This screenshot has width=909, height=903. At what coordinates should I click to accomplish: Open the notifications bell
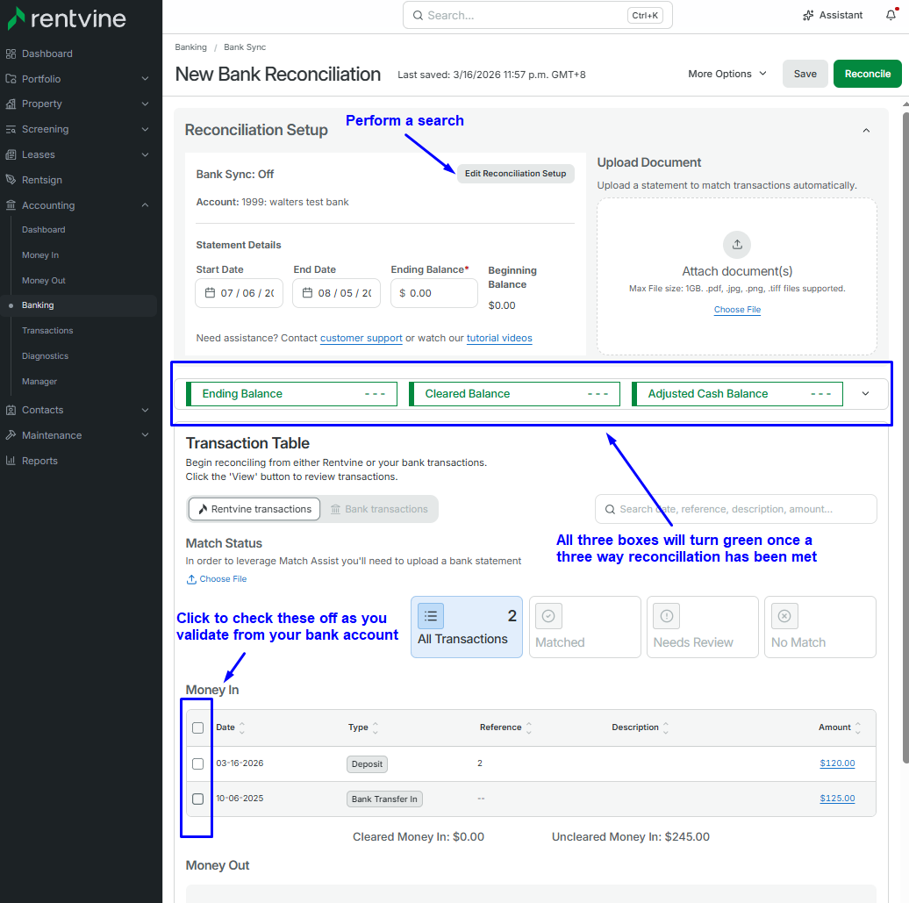(x=891, y=15)
